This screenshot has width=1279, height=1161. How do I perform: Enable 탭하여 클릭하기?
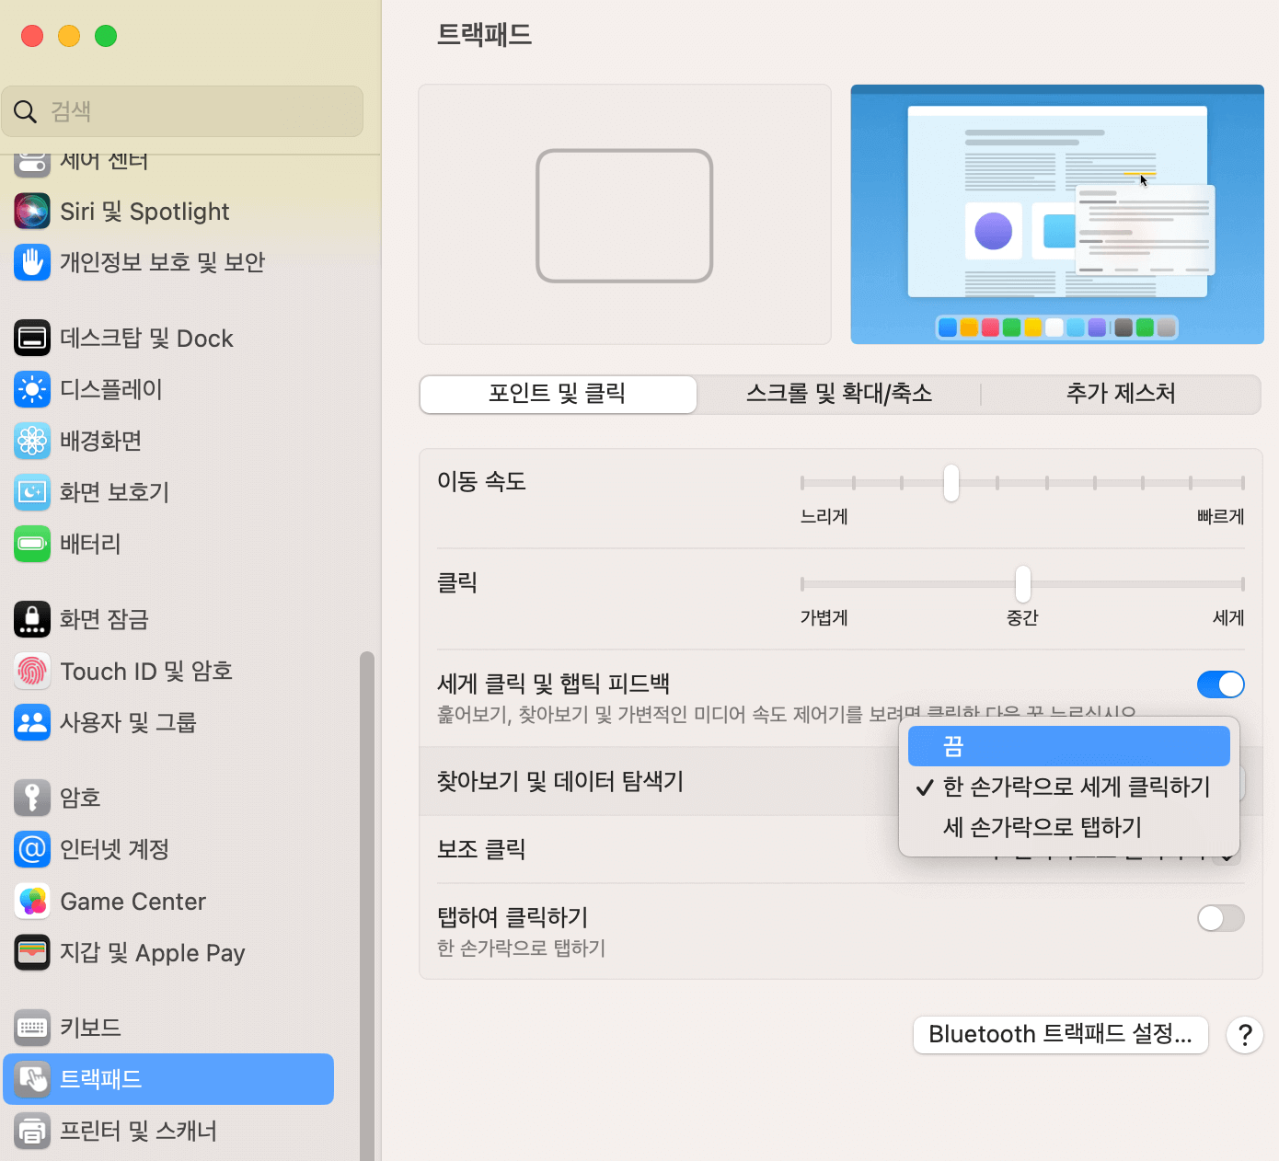coord(1220,918)
